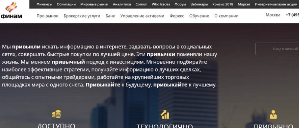Go to the Форум page
The height and width of the screenshot is (128, 299).
click(180, 4)
